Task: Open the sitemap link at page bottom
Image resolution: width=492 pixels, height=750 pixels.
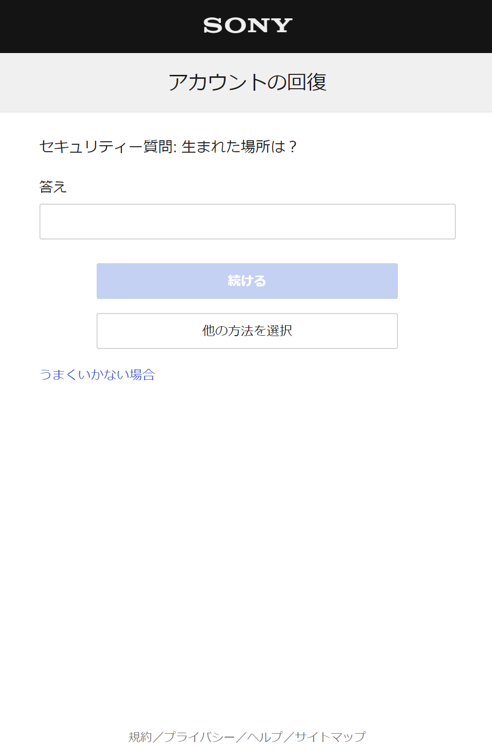Action: point(330,737)
